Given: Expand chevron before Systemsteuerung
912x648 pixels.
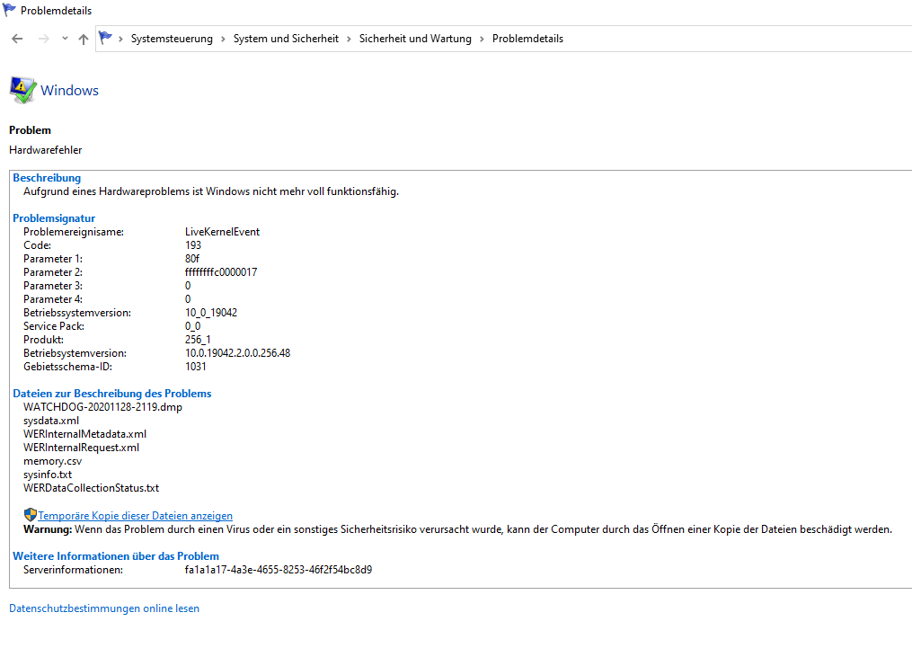Looking at the screenshot, I should click(120, 39).
